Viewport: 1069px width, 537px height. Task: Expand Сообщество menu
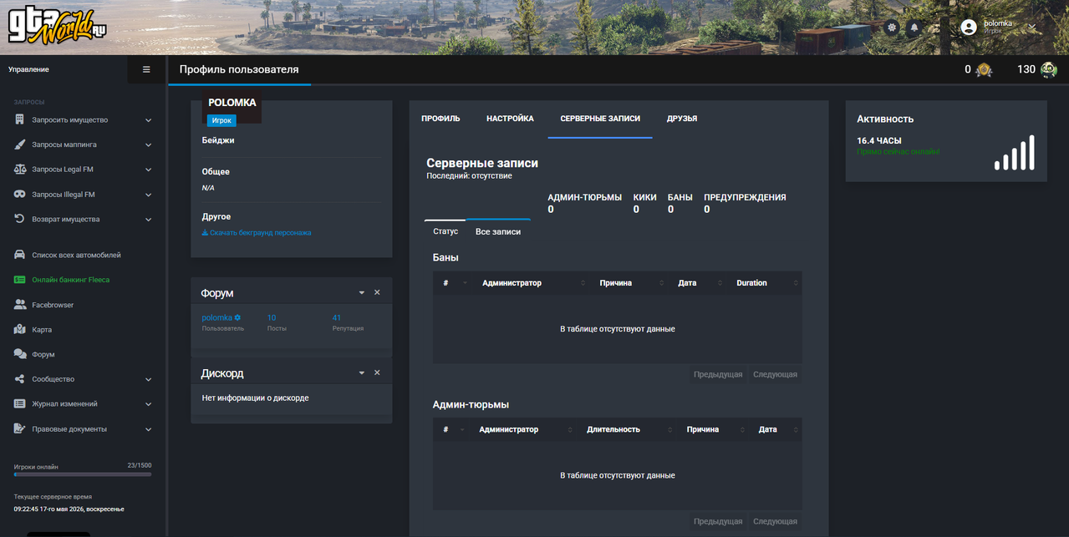click(149, 380)
